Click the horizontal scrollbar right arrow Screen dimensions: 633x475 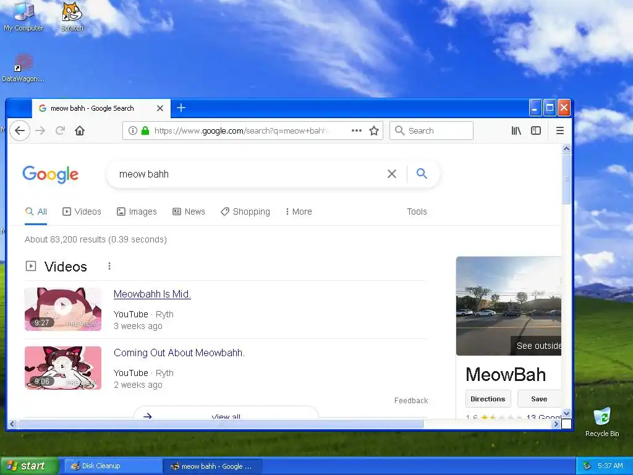point(556,424)
